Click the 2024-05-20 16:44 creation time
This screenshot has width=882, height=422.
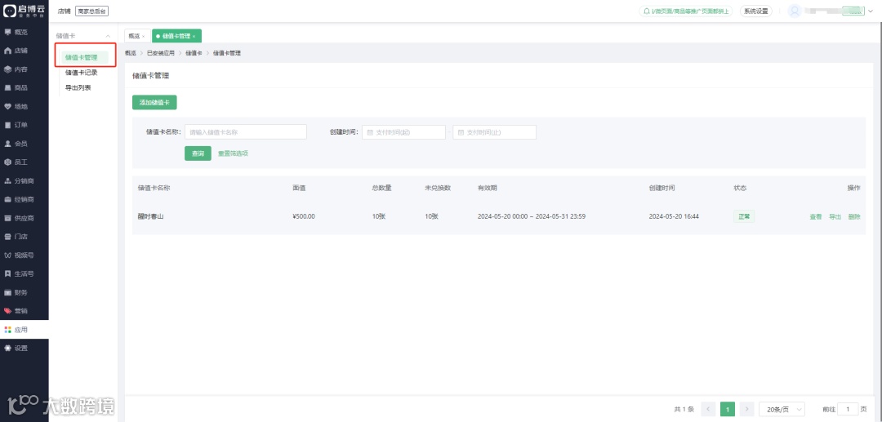(x=674, y=217)
